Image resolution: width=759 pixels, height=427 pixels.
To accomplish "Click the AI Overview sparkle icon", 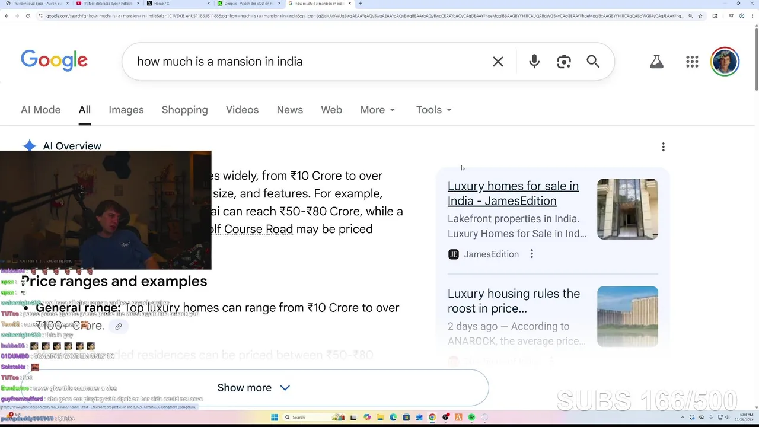I will click(x=30, y=146).
